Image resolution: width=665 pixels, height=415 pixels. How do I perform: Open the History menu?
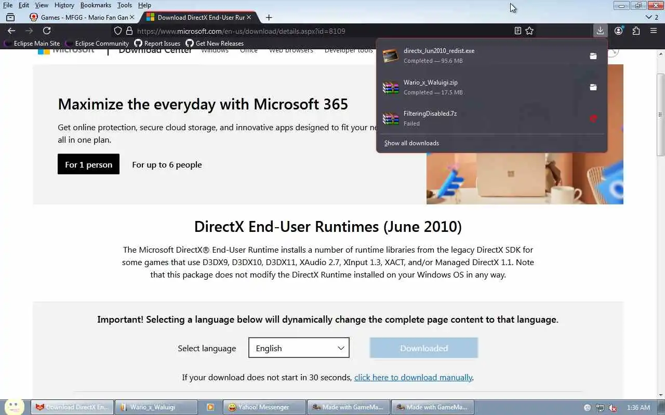pos(64,5)
